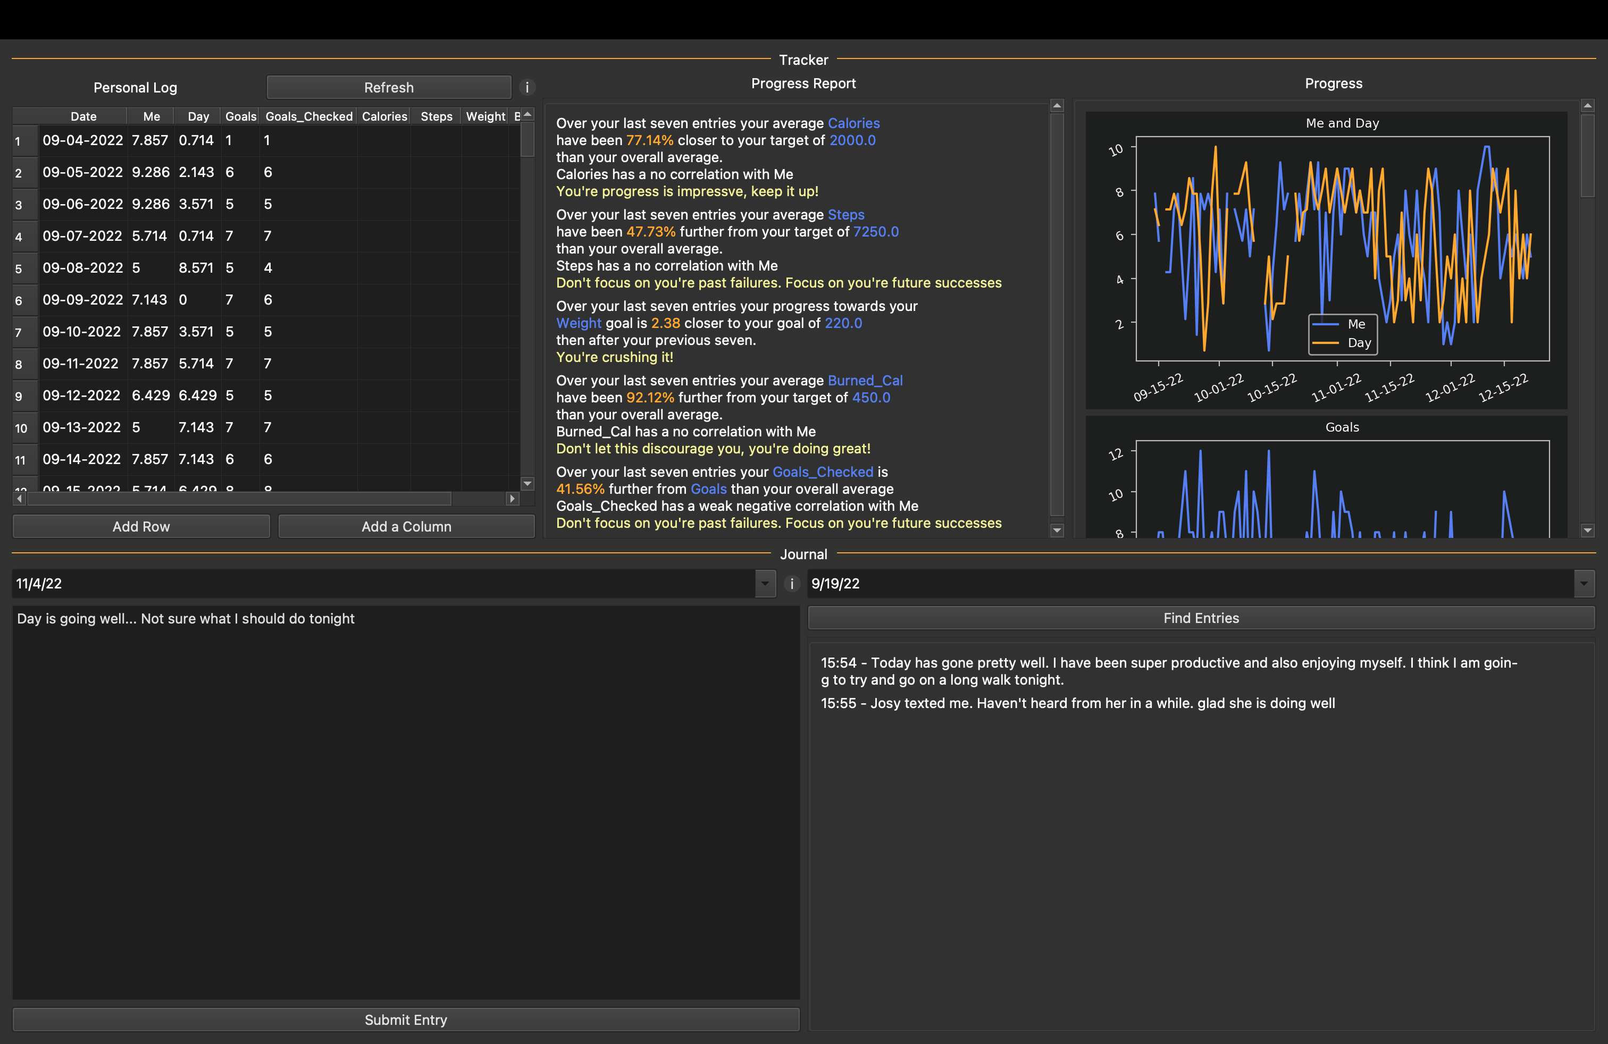The width and height of the screenshot is (1608, 1044).
Task: Click table horizontal scroll left arrow
Action: click(x=20, y=499)
